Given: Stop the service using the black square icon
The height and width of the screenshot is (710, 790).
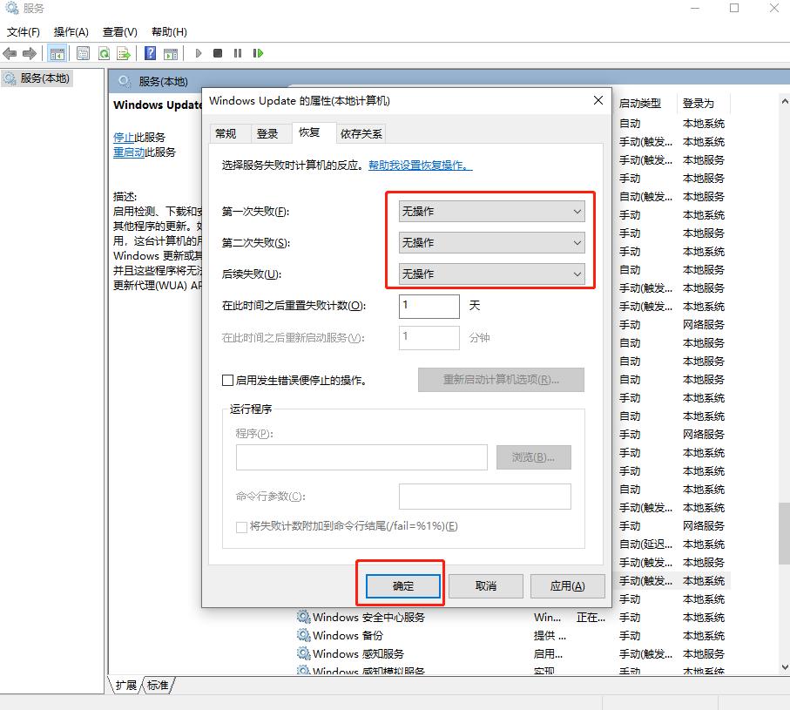Looking at the screenshot, I should (x=219, y=52).
